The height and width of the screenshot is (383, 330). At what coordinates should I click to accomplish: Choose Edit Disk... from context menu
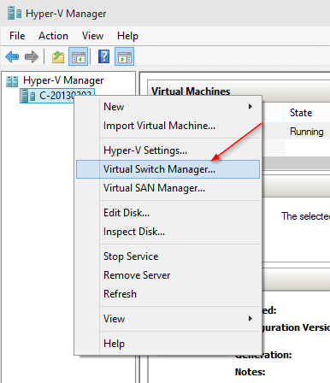coord(168,213)
